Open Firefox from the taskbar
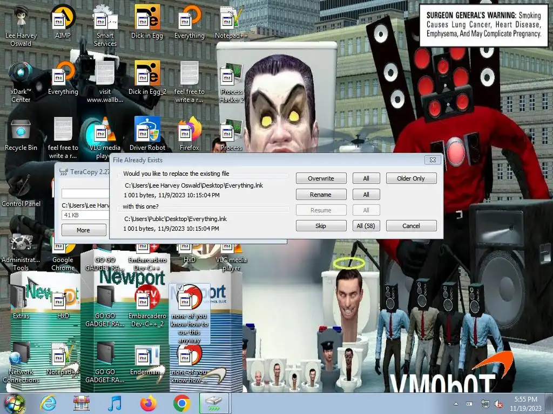553x414 pixels. tap(148, 403)
